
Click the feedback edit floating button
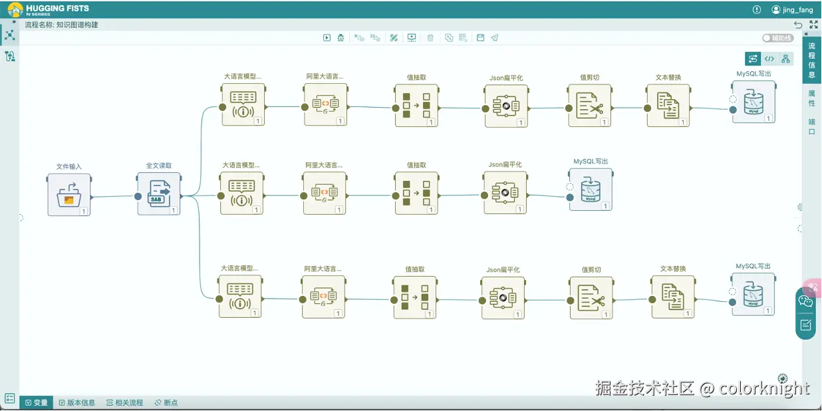(805, 325)
